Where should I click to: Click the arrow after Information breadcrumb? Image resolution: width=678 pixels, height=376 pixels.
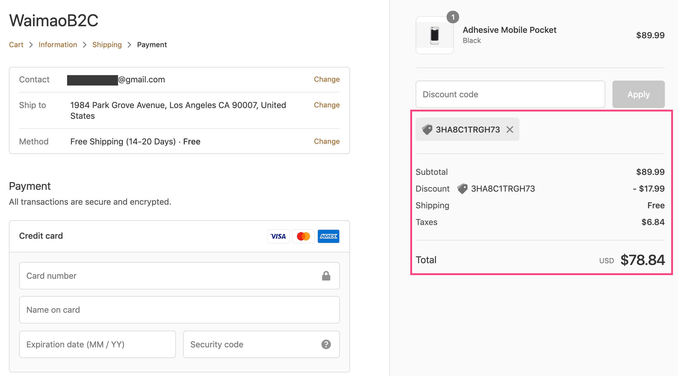click(85, 45)
